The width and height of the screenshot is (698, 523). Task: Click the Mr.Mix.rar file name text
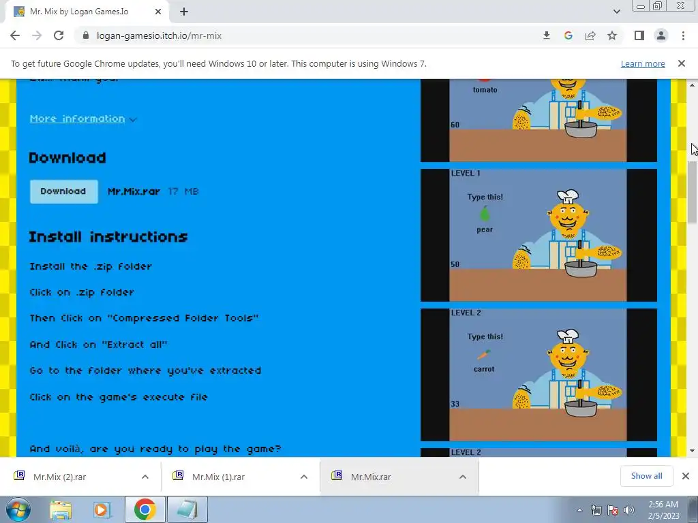pyautogui.click(x=134, y=191)
